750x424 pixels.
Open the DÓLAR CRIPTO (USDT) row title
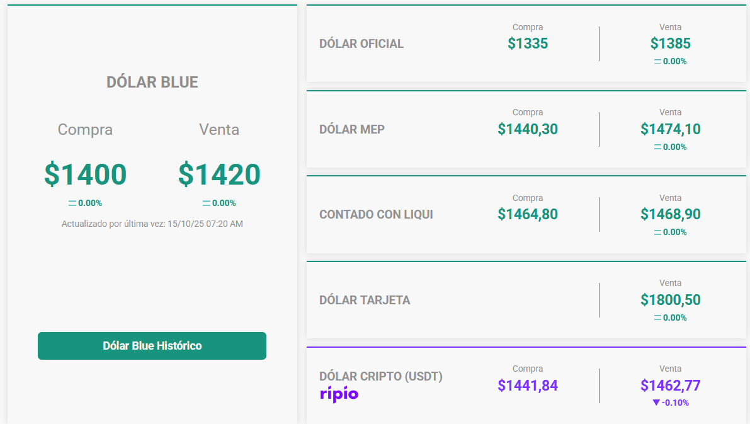coord(381,377)
